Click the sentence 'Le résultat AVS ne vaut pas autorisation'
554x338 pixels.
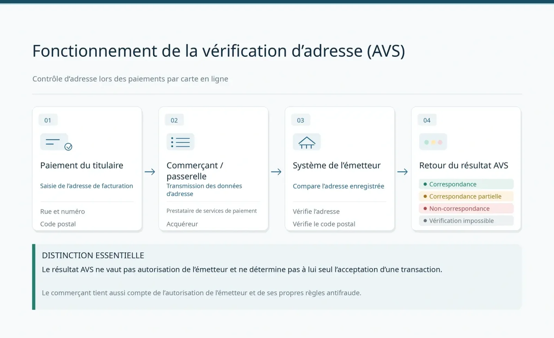(242, 269)
